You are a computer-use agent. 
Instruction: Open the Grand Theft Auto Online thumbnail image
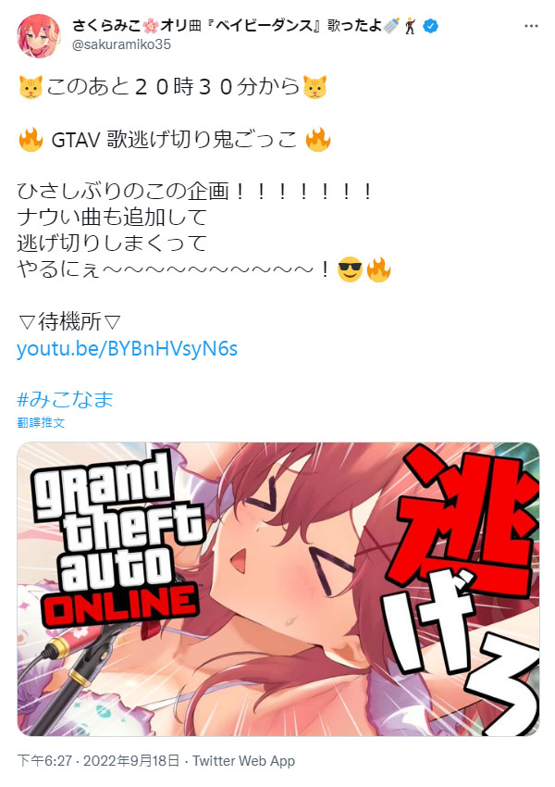(x=278, y=589)
